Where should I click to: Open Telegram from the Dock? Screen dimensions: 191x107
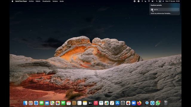tap(153, 103)
